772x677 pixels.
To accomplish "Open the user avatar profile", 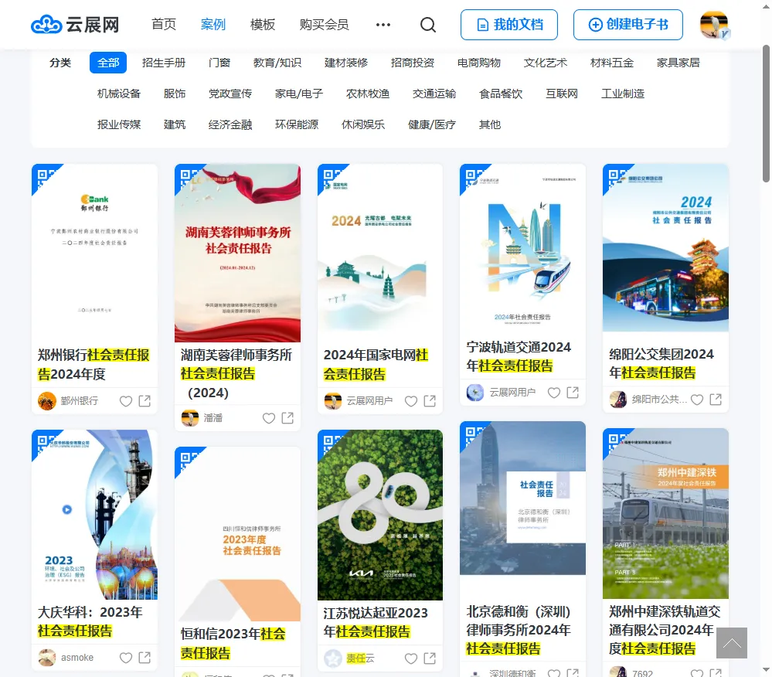I will point(714,25).
